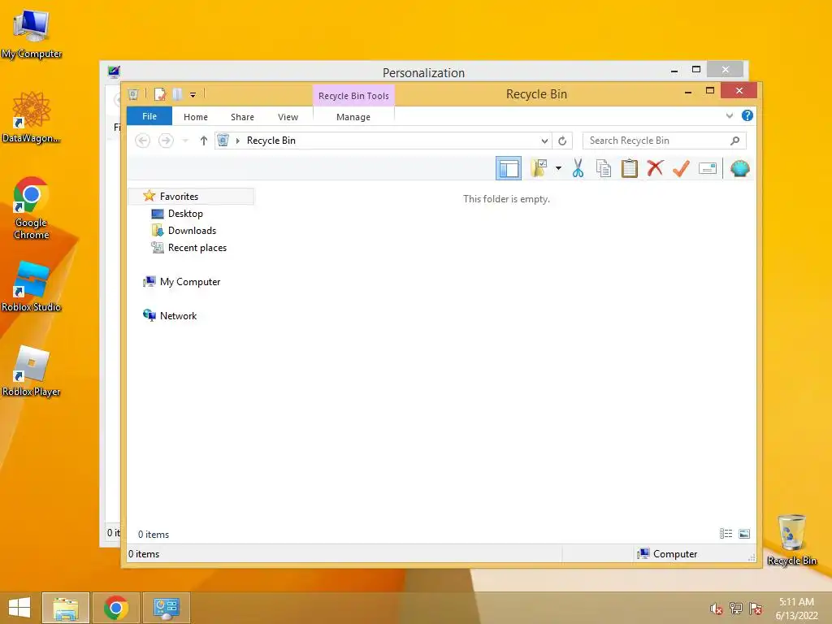The width and height of the screenshot is (832, 624).
Task: Click the Properties quick access icon
Action: [x=160, y=94]
